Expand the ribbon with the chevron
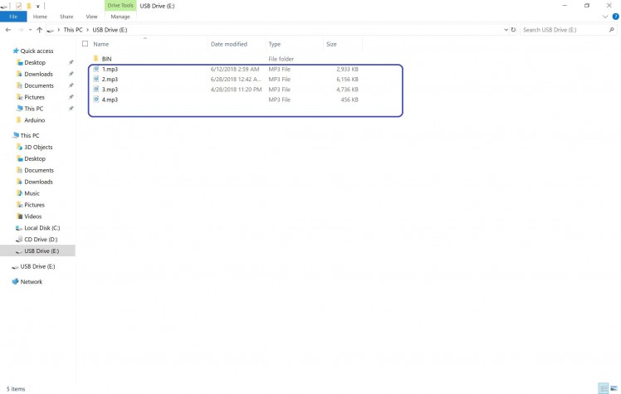 coord(605,17)
